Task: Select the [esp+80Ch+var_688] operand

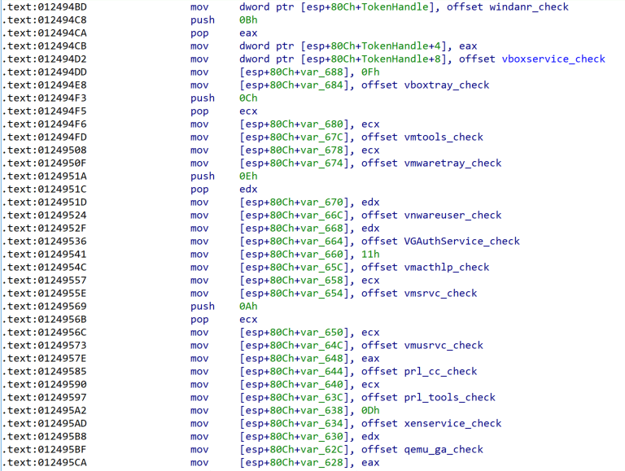Action: pyautogui.click(x=294, y=72)
